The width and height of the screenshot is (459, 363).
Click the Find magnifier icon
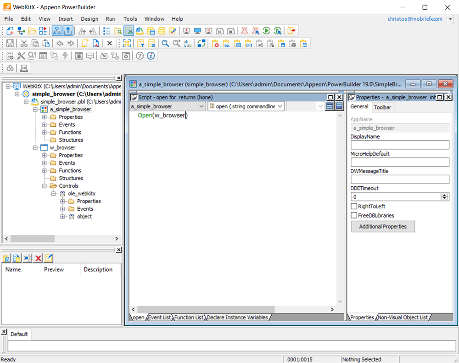pyautogui.click(x=165, y=43)
